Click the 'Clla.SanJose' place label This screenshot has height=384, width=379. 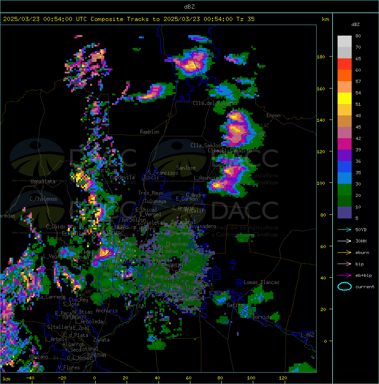[207, 145]
